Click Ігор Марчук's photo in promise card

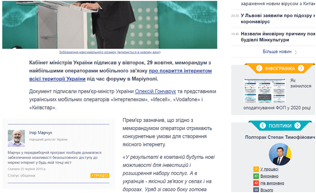pos(16,138)
